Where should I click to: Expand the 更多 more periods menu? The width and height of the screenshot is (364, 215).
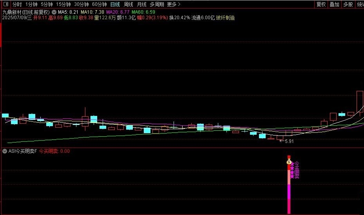[x=174, y=4]
